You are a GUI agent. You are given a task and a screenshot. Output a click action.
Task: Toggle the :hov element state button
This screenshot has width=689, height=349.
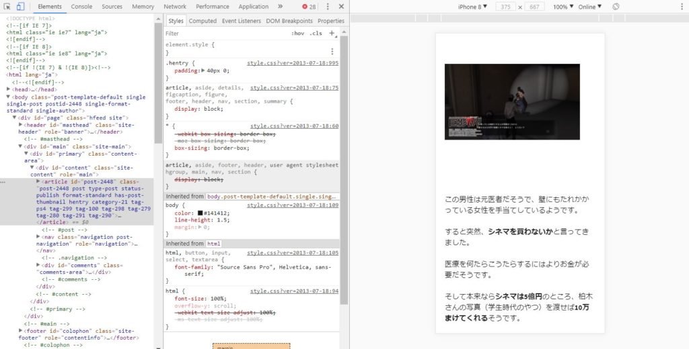tap(297, 34)
